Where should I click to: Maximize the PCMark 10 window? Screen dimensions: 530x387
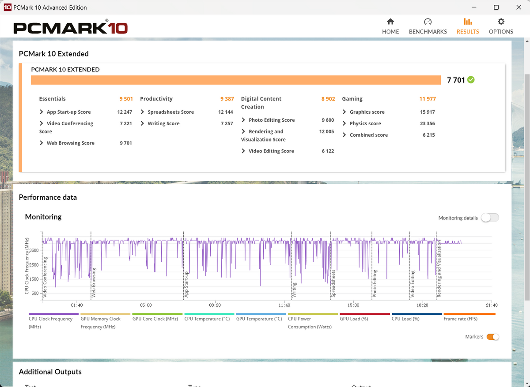tap(496, 7)
